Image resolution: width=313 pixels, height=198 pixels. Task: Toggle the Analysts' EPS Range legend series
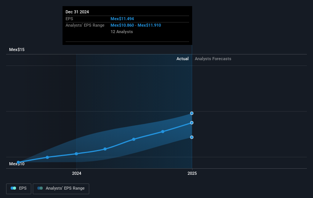pos(61,188)
